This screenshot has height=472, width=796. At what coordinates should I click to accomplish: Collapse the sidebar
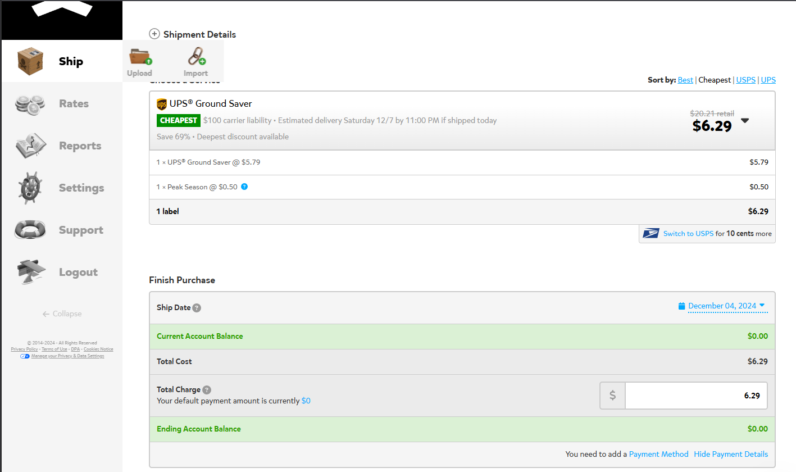pos(62,314)
